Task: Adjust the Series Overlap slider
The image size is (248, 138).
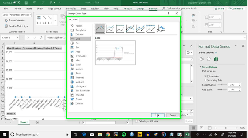Action: click(x=222, y=85)
